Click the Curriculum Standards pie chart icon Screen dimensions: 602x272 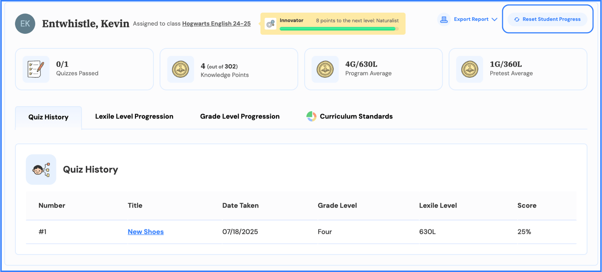pyautogui.click(x=311, y=116)
